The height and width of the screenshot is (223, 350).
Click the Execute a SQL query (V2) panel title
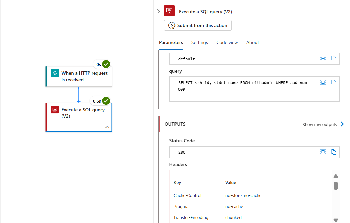point(205,12)
